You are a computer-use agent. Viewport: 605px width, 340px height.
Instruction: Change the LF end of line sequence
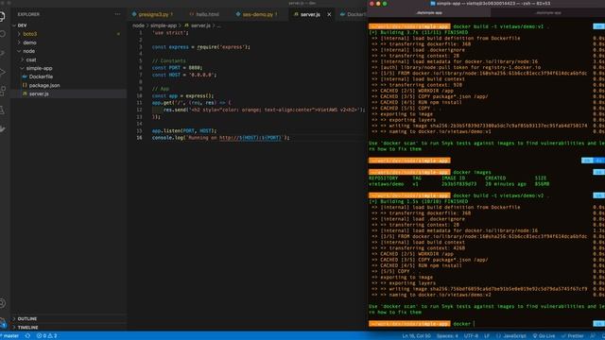click(487, 336)
